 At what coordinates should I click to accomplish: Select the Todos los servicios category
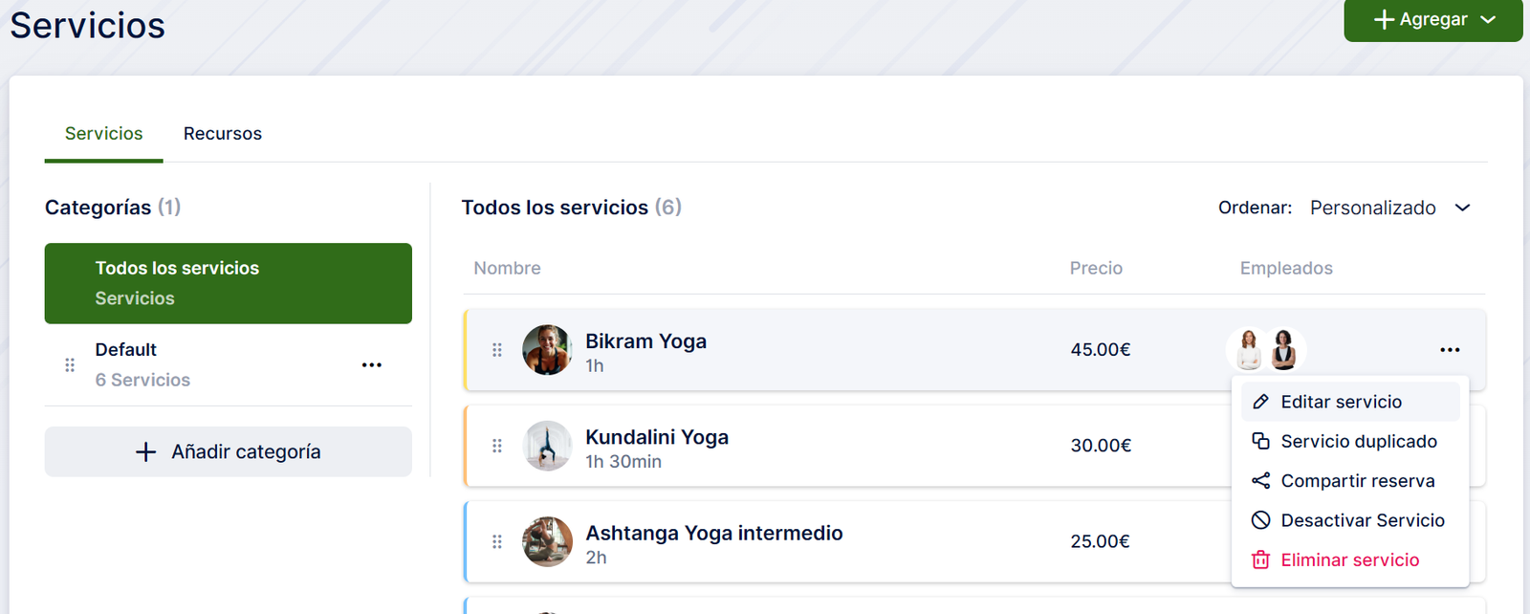coord(228,283)
